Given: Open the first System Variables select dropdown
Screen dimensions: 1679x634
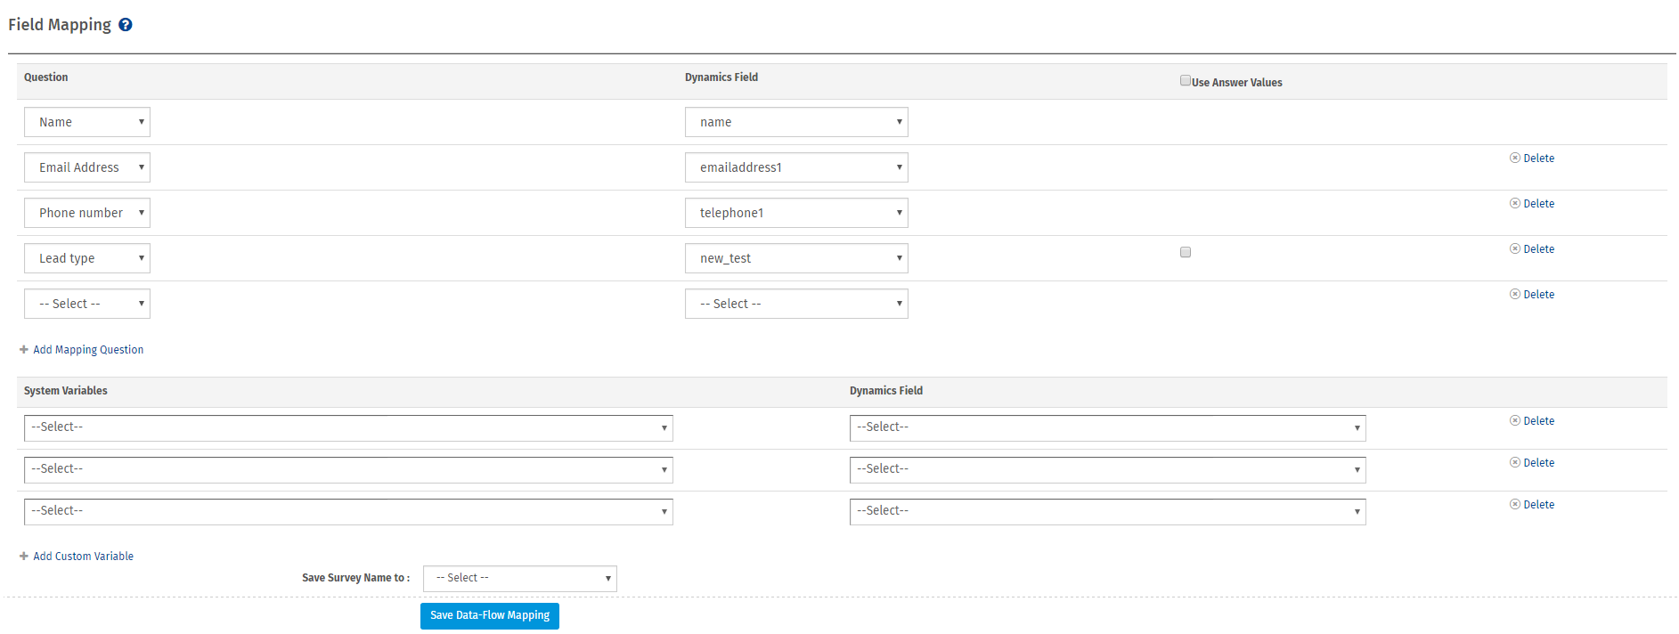Looking at the screenshot, I should (348, 428).
